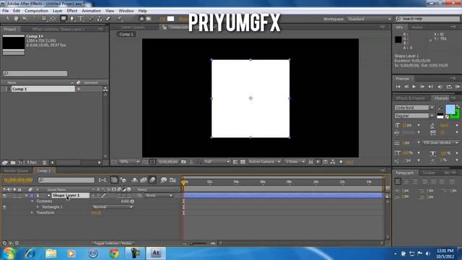Jump to first frame in Preview
The height and width of the screenshot is (260, 462).
(x=398, y=87)
